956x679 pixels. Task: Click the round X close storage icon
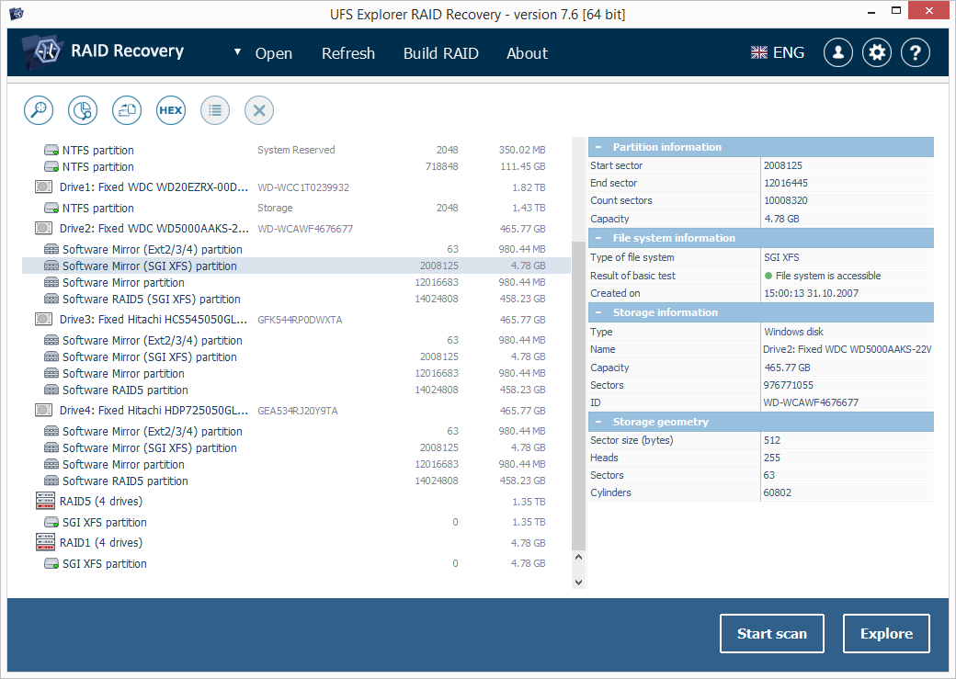click(x=259, y=110)
